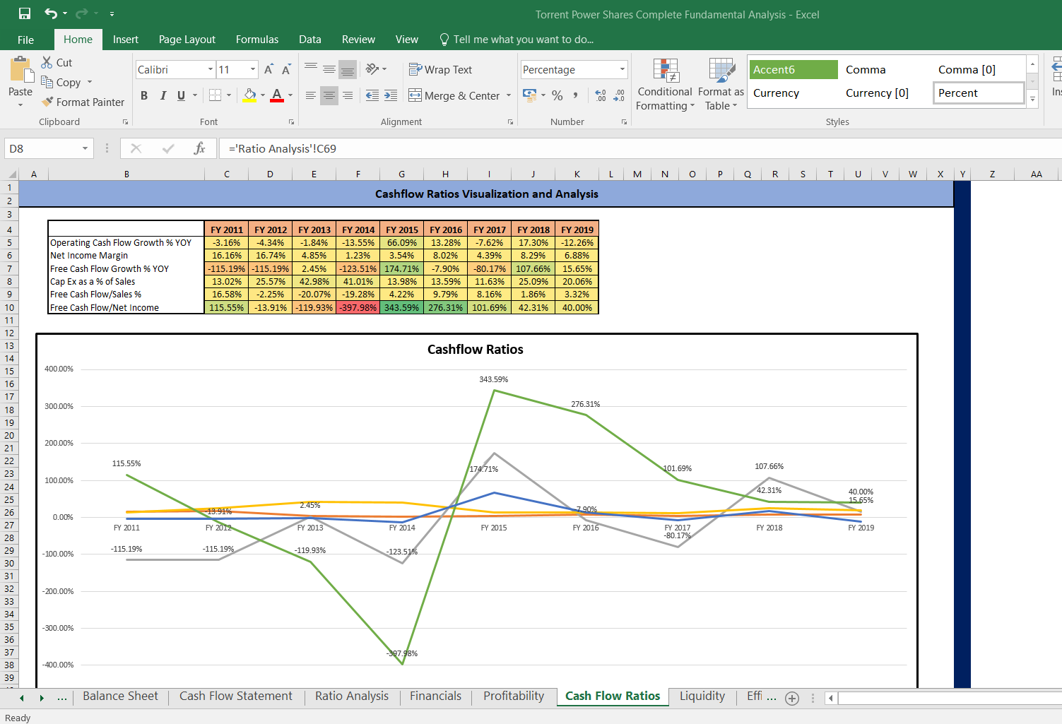Toggle Bold formatting
Screen dimensions: 1062x724
pos(144,95)
